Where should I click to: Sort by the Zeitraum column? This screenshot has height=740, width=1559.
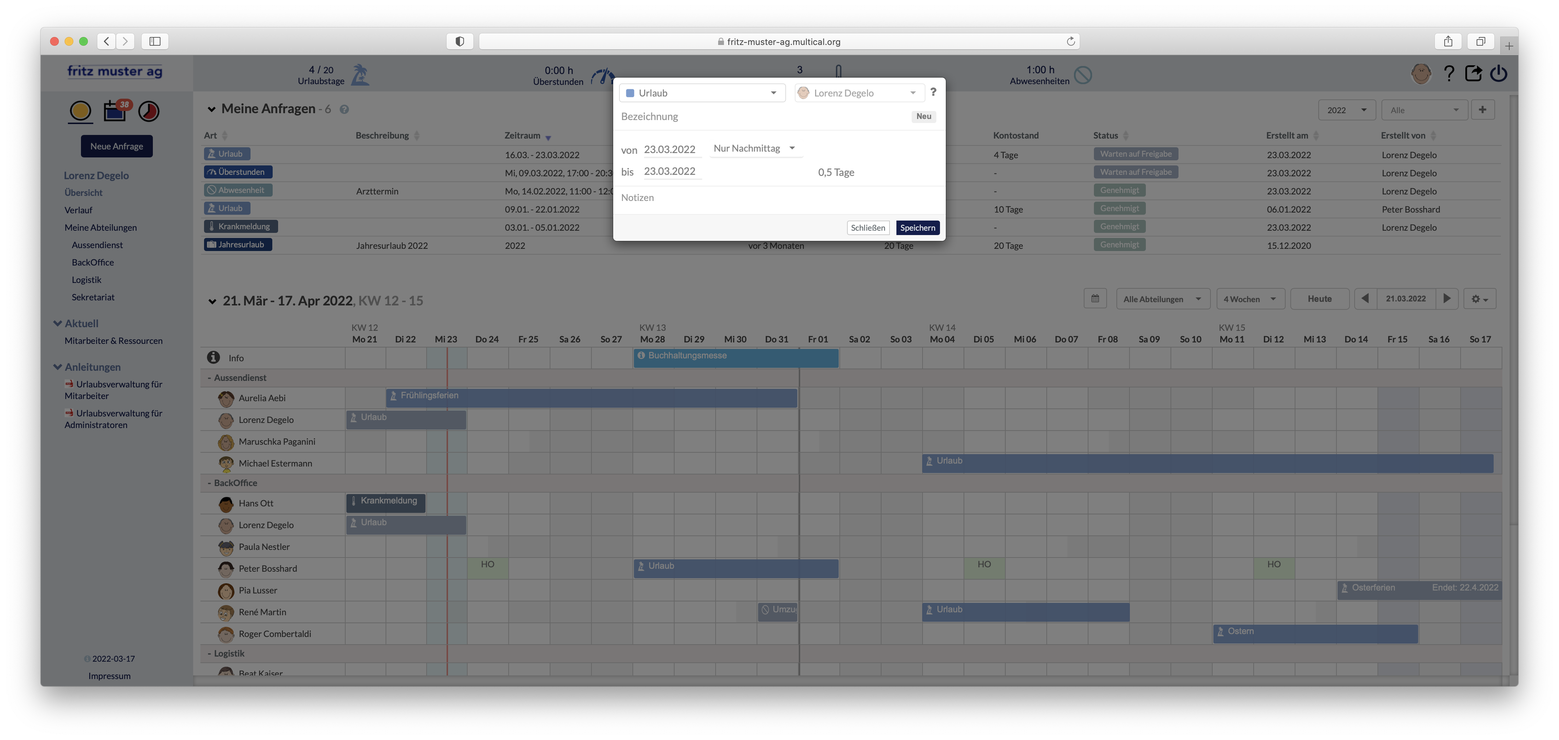point(527,135)
